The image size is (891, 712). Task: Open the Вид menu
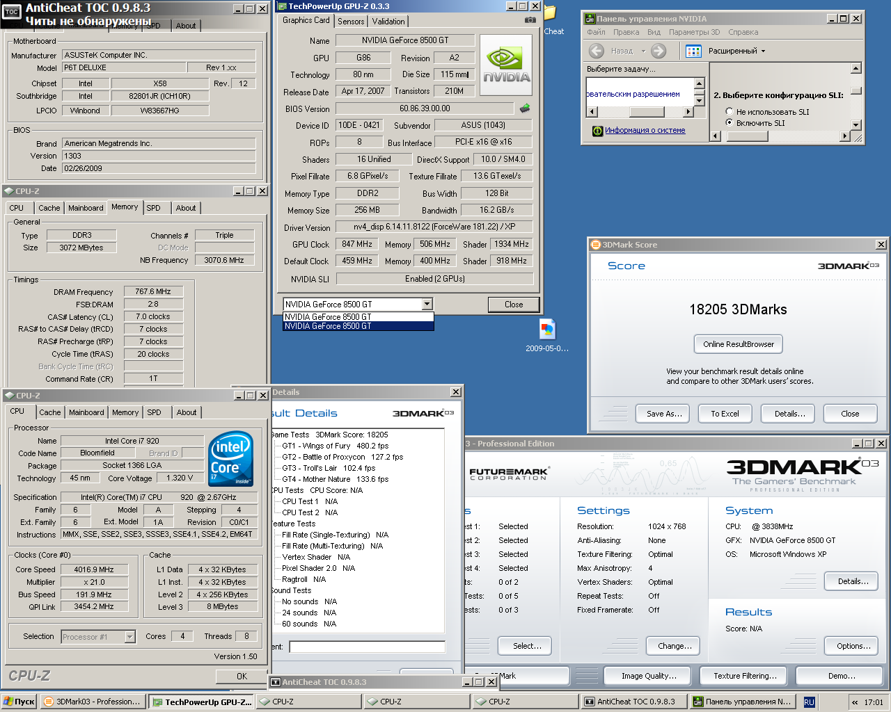click(x=654, y=32)
